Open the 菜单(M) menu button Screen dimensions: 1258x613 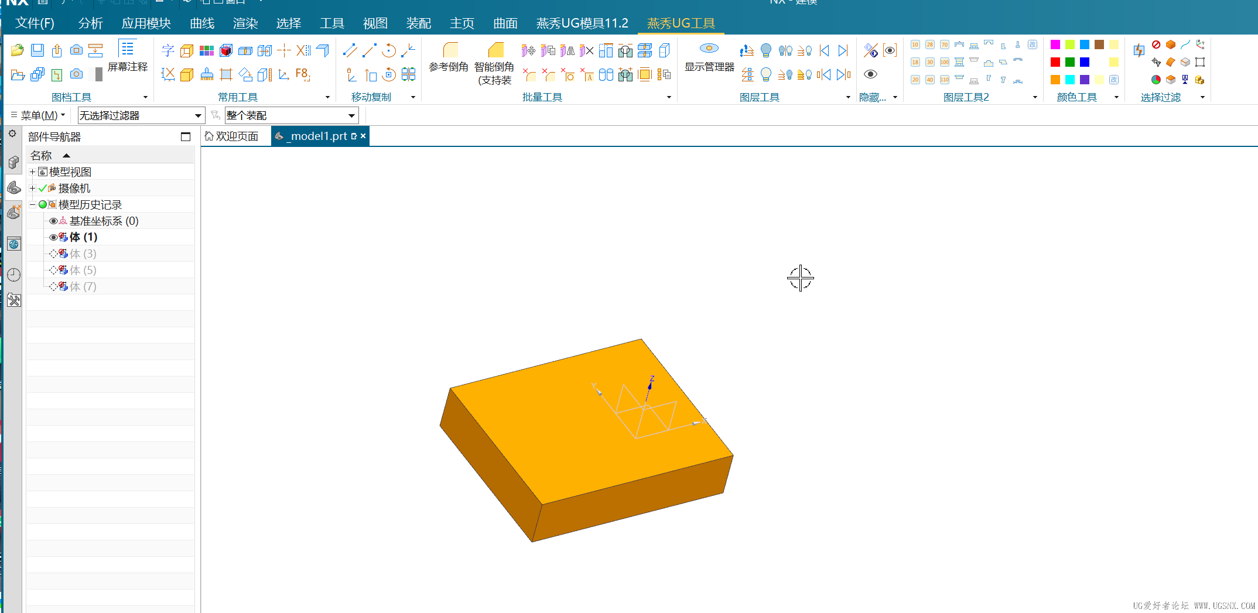39,116
